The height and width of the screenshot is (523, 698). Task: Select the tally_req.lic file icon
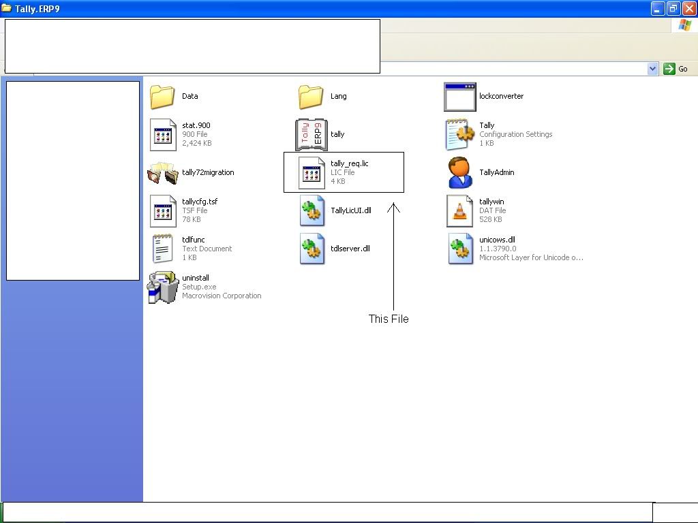pos(311,173)
